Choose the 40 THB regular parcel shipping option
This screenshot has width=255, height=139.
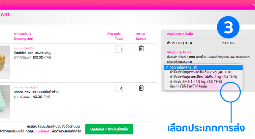pos(203,72)
